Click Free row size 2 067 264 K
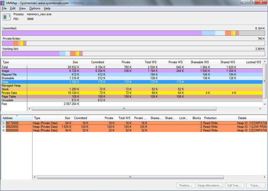Screen dimensions: 268x191 click(x=71, y=104)
